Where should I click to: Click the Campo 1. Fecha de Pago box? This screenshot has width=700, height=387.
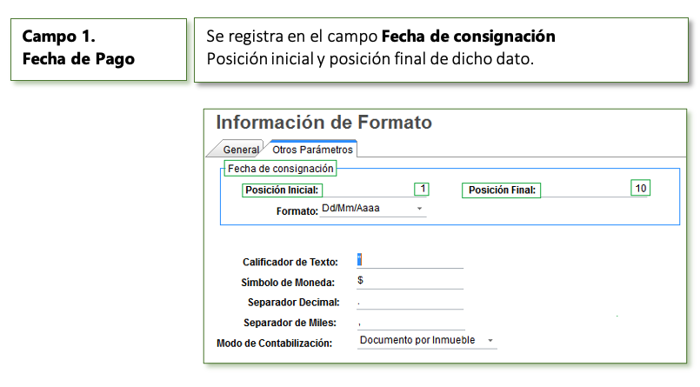[x=98, y=50]
